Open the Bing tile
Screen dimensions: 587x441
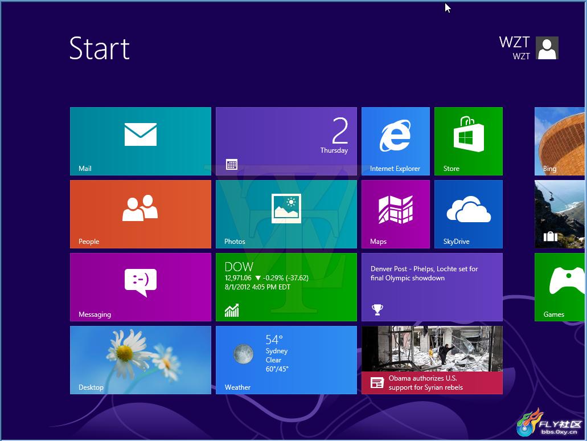[x=560, y=141]
